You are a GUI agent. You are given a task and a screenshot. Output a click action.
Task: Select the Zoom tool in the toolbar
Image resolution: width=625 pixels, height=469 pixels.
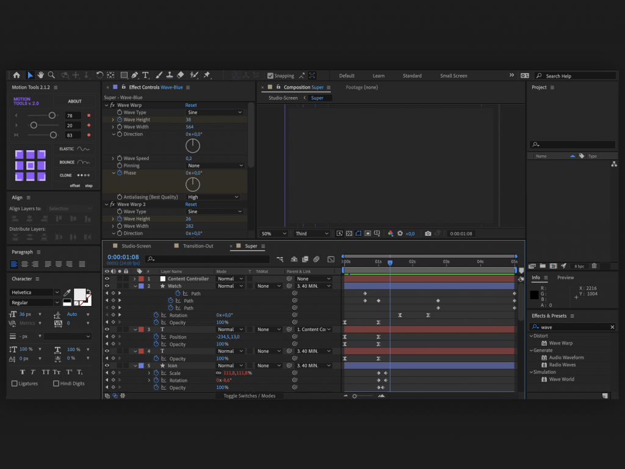[x=51, y=75]
